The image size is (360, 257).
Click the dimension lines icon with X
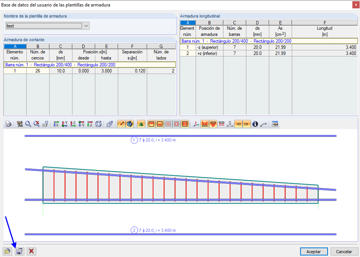(x=230, y=124)
